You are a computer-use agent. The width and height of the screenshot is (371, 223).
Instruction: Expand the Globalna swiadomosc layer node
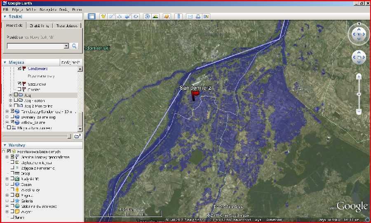(7, 206)
